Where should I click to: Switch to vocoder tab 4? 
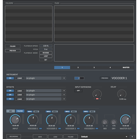coord(110,68)
